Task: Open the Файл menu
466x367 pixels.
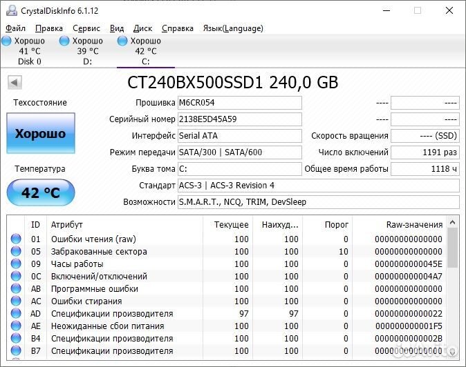Action: [x=15, y=28]
